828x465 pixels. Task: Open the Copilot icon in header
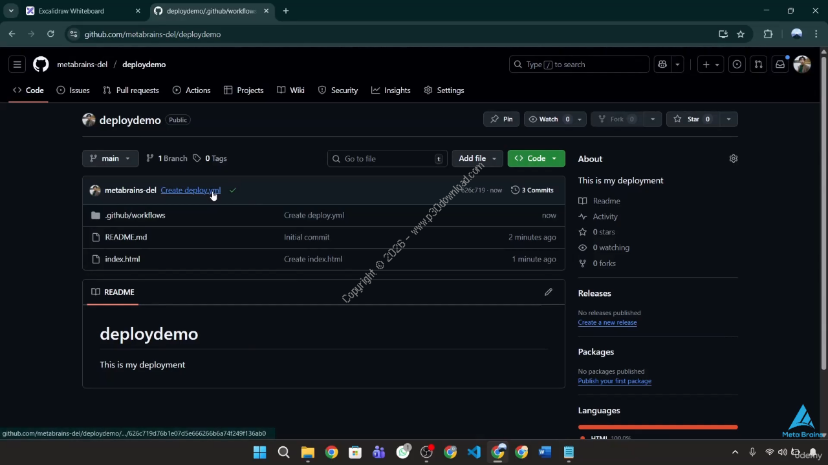(x=662, y=65)
